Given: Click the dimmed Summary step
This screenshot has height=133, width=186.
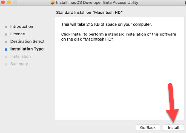Looking at the screenshot, I should pyautogui.click(x=19, y=64).
